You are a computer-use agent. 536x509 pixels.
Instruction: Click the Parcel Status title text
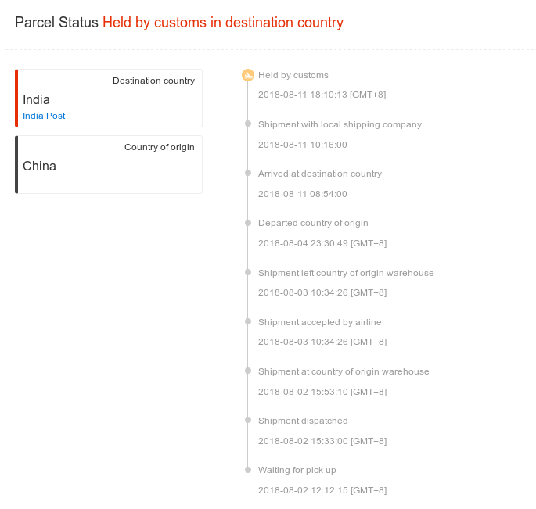pyautogui.click(x=57, y=23)
